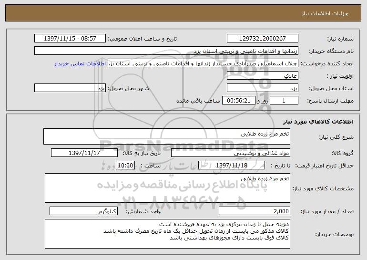Select the quantity field showing 2,000
367x260 pixels.
coord(255,211)
